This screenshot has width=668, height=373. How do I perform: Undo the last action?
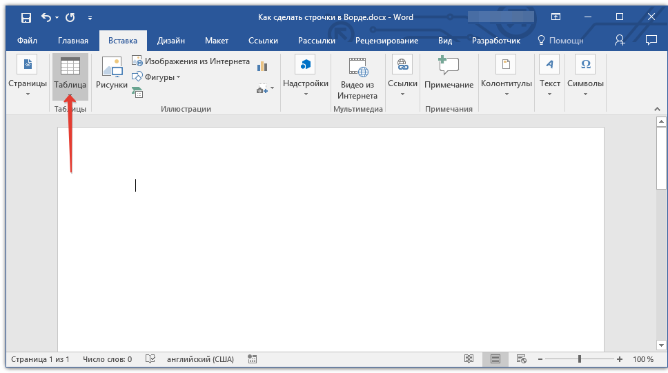coord(46,17)
